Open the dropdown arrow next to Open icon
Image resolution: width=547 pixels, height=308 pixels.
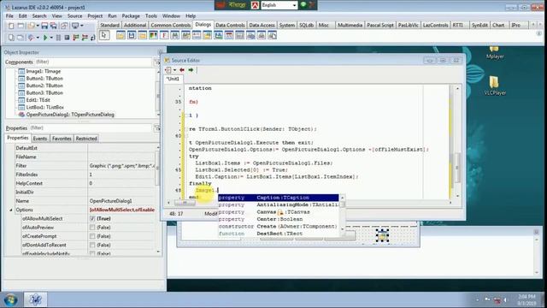[38, 26]
